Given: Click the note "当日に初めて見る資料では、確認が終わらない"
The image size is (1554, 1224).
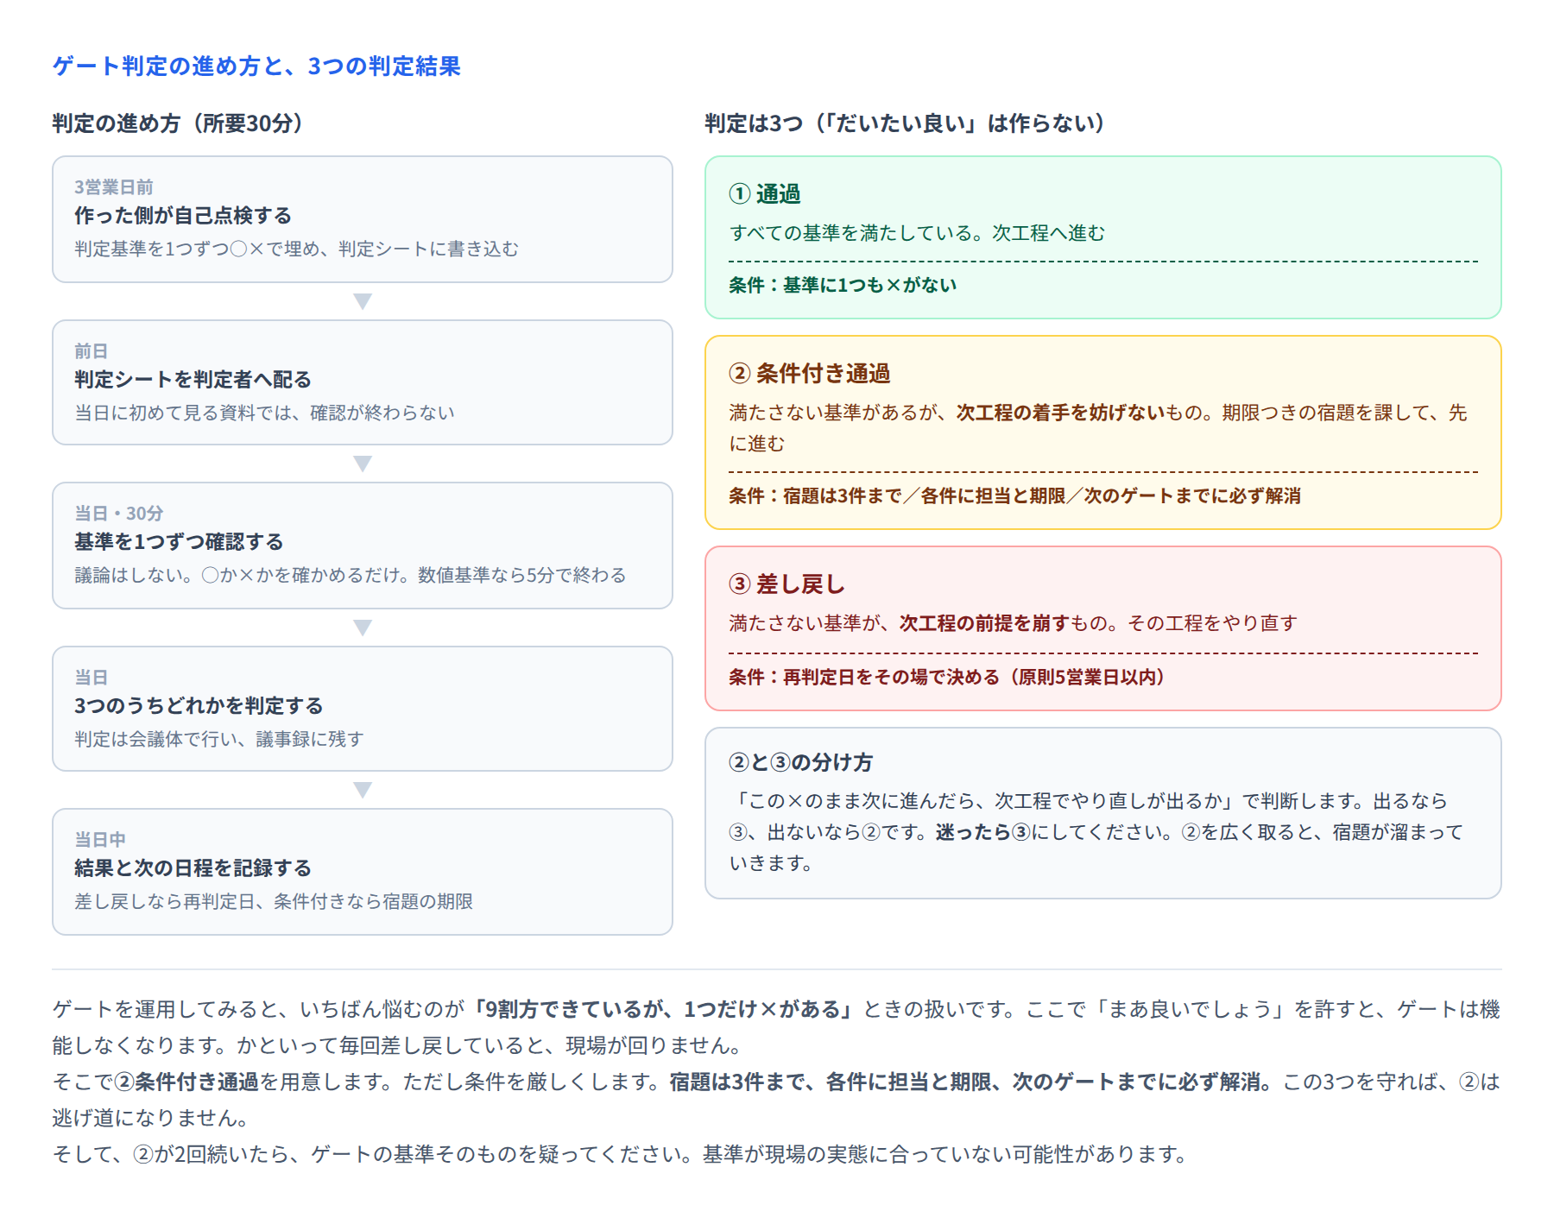Looking at the screenshot, I should coord(264,413).
